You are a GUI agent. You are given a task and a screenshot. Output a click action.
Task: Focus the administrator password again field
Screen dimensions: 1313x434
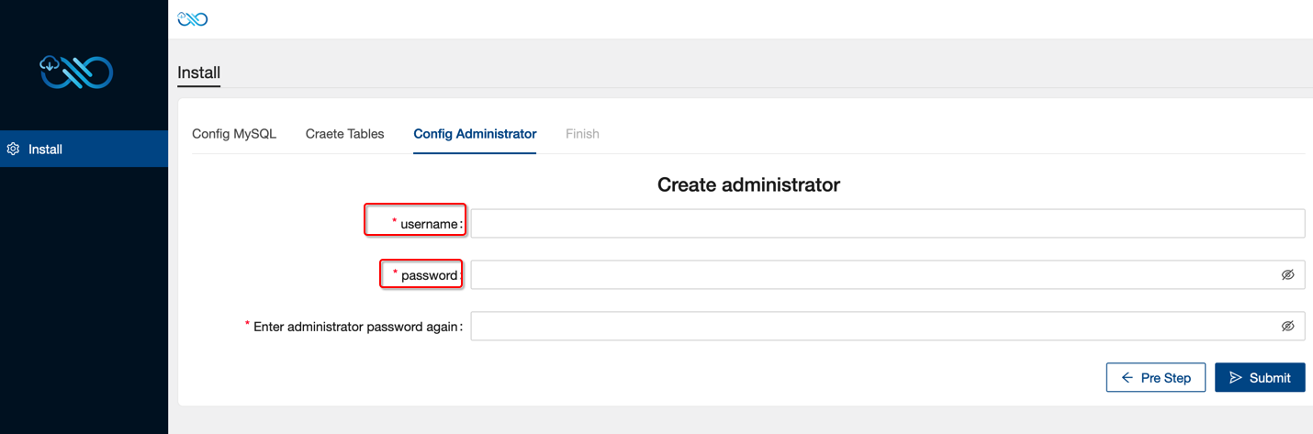[x=888, y=327]
